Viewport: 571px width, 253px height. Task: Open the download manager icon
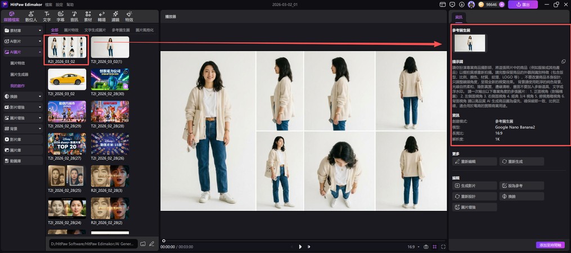click(x=462, y=4)
